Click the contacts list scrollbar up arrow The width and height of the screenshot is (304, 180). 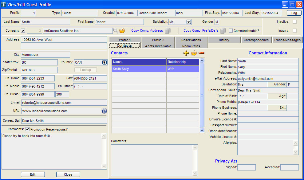202,61
